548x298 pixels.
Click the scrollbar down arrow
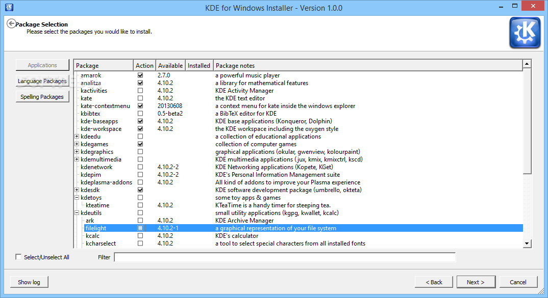point(527,243)
